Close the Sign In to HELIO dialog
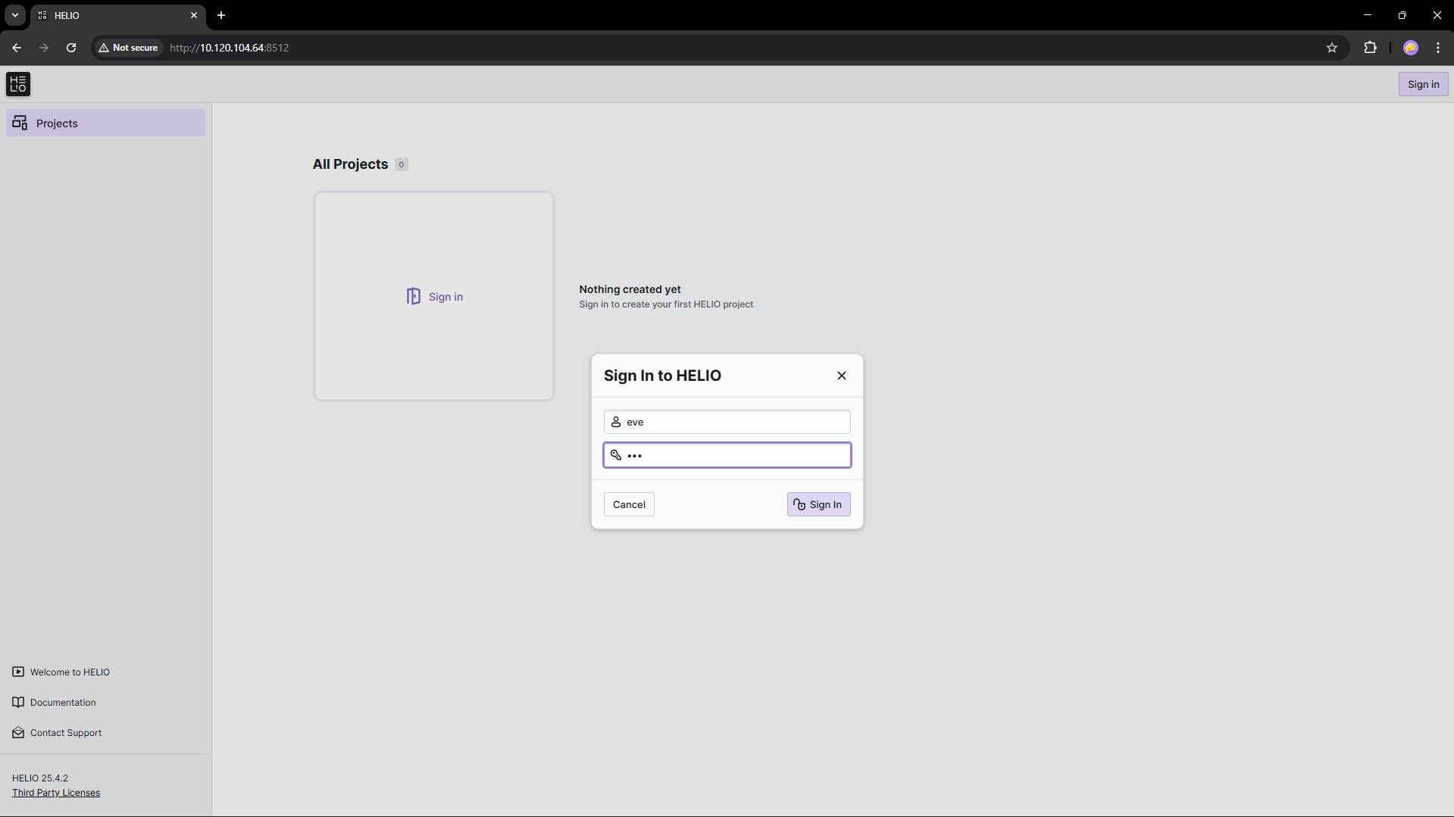1454x817 pixels. pos(841,376)
